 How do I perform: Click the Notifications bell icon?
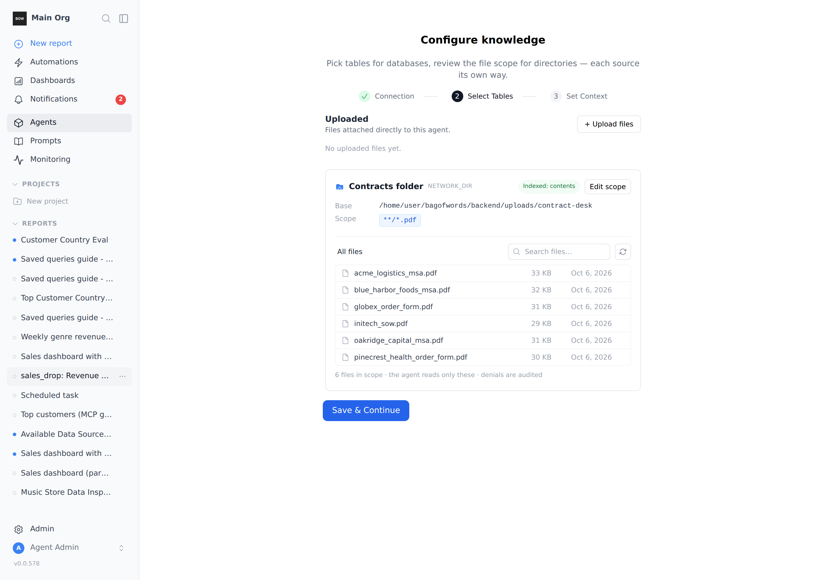(19, 99)
